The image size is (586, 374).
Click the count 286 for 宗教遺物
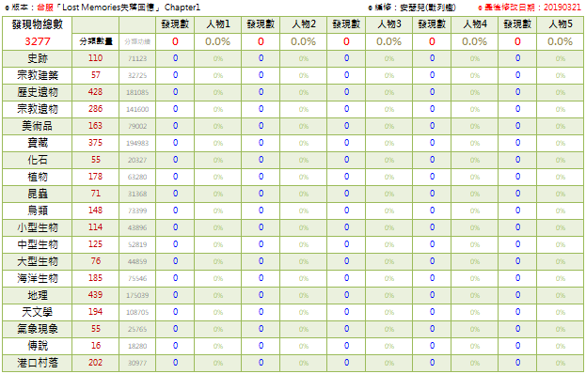click(x=96, y=109)
